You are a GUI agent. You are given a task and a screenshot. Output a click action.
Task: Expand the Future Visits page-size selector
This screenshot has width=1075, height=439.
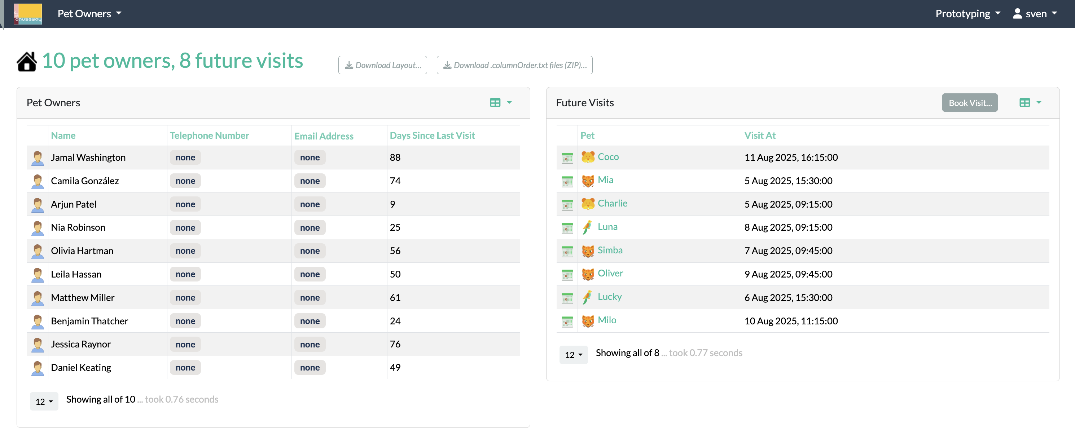[573, 355]
